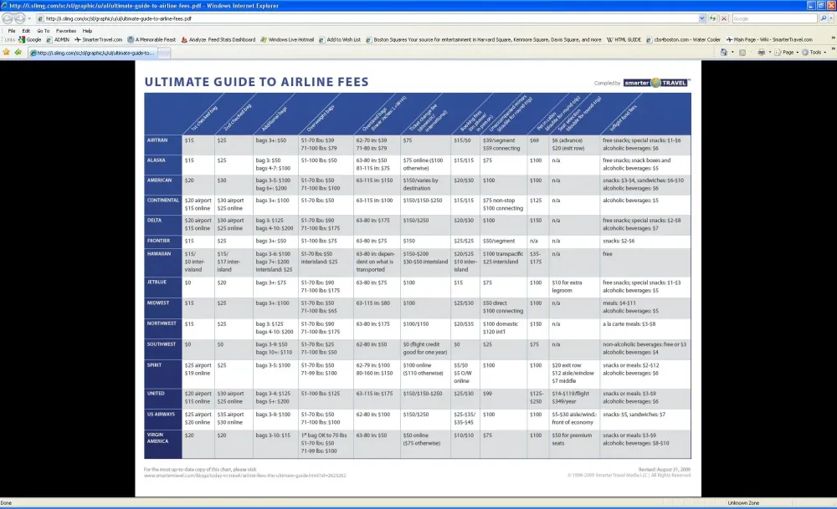
Task: Open the SmarterTravel.com bookmark link
Action: pos(101,39)
